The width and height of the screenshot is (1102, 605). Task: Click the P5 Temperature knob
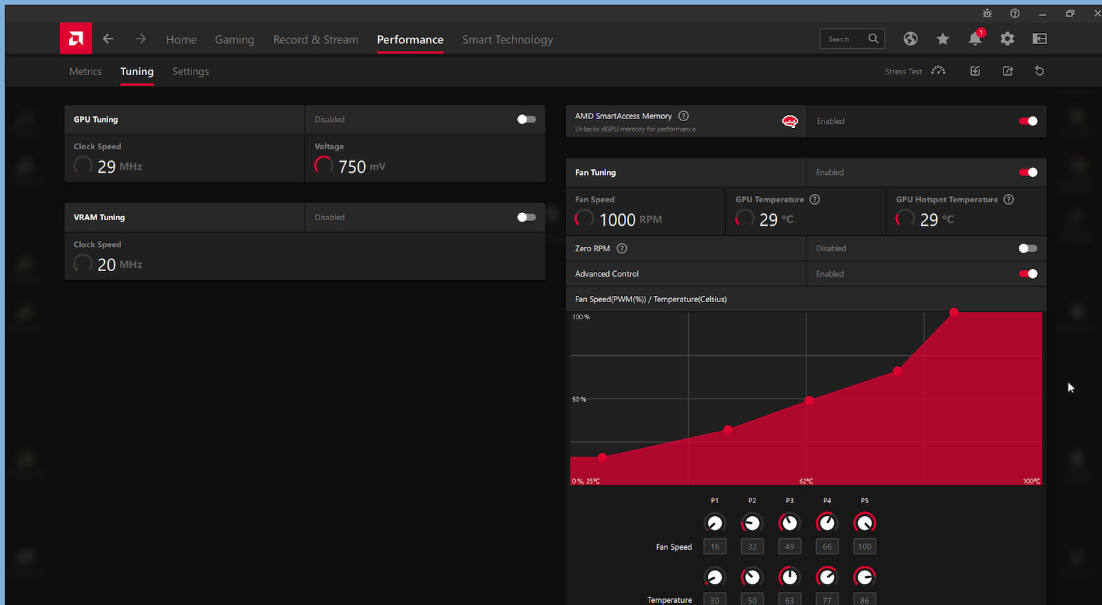tap(864, 577)
